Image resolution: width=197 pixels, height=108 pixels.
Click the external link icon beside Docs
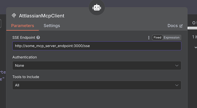pyautogui.click(x=181, y=26)
